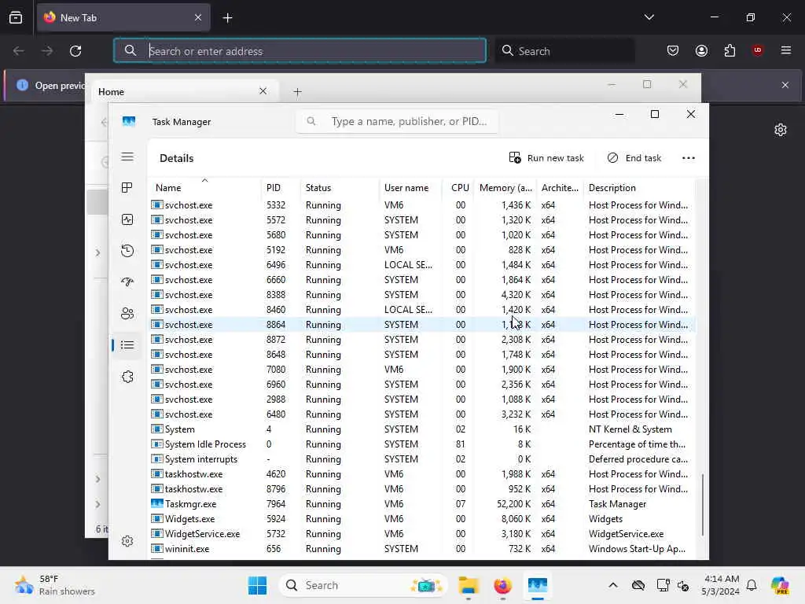Open clock showing 4:14 AM
Viewport: 805px width, 604px height.
pyautogui.click(x=722, y=585)
